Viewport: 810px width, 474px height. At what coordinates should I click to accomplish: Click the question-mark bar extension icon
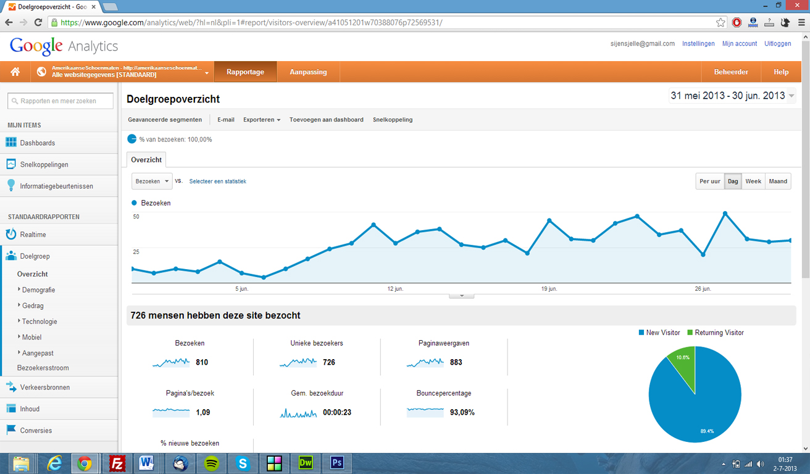click(769, 22)
